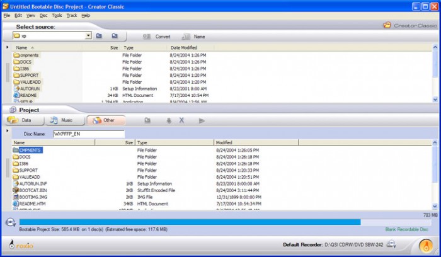Image resolution: width=441 pixels, height=257 pixels.
Task: Click the Name toolbar icon
Action: pyautogui.click(x=186, y=37)
